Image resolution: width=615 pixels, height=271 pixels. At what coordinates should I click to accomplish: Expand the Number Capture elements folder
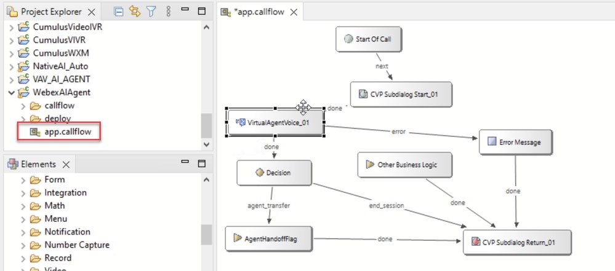[x=23, y=245]
